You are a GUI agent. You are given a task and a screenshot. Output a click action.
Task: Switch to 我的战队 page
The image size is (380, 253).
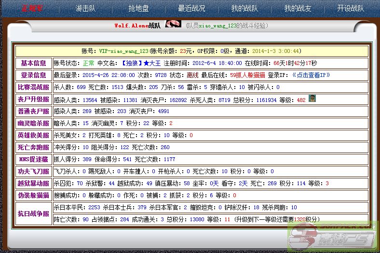pyautogui.click(x=244, y=8)
